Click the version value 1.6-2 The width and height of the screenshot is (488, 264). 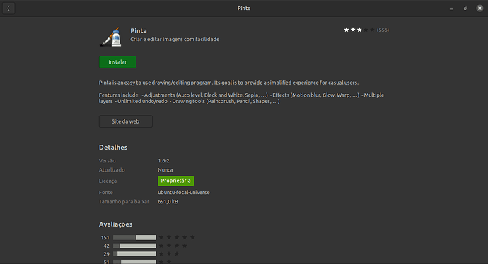point(163,160)
